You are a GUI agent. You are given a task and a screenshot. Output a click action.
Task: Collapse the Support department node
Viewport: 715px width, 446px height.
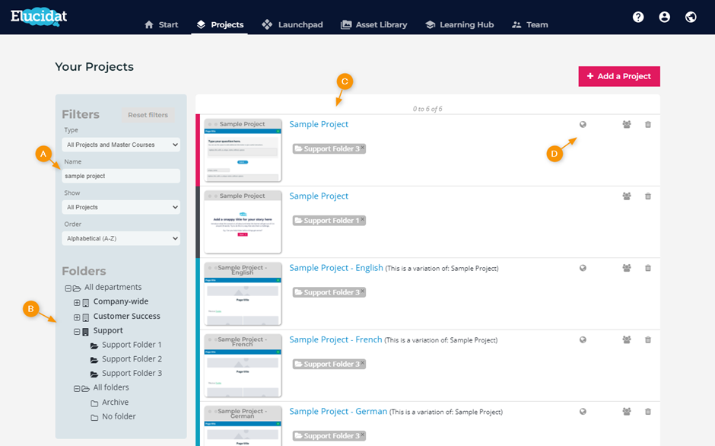(x=77, y=331)
